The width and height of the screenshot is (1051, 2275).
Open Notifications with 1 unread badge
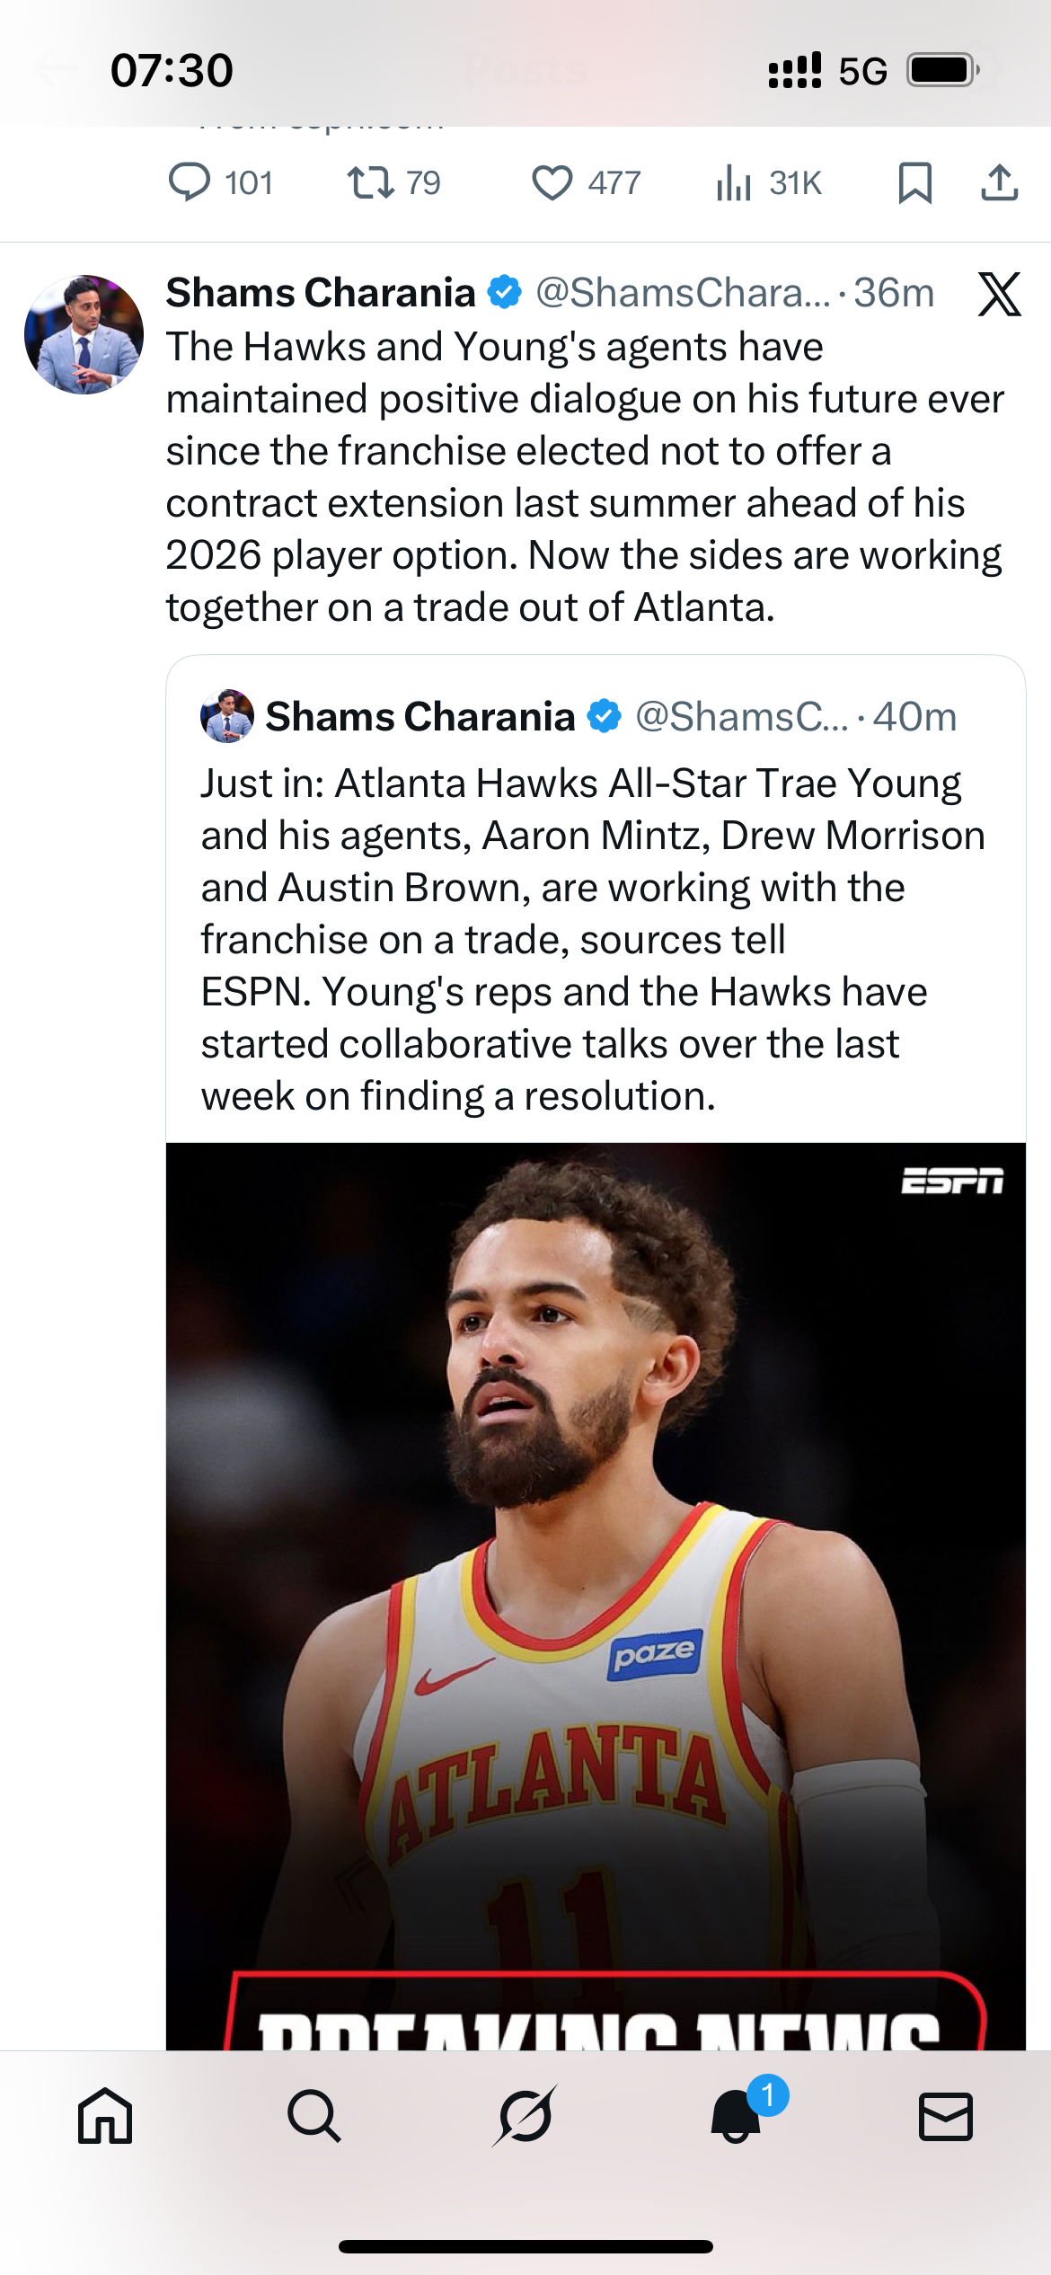click(737, 2116)
